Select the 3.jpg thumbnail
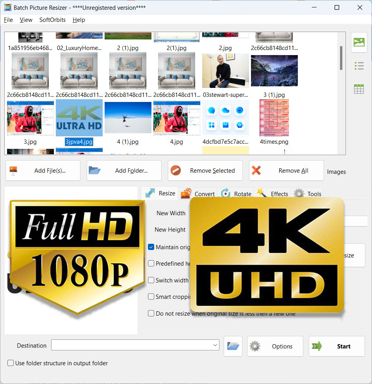The image size is (372, 384). coord(30,118)
